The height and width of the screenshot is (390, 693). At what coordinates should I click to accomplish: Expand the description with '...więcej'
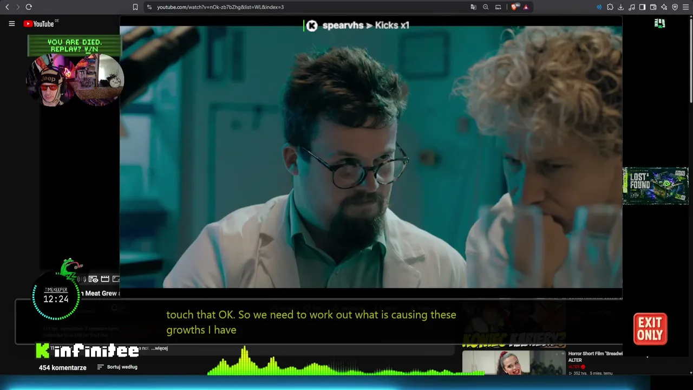coord(159,348)
